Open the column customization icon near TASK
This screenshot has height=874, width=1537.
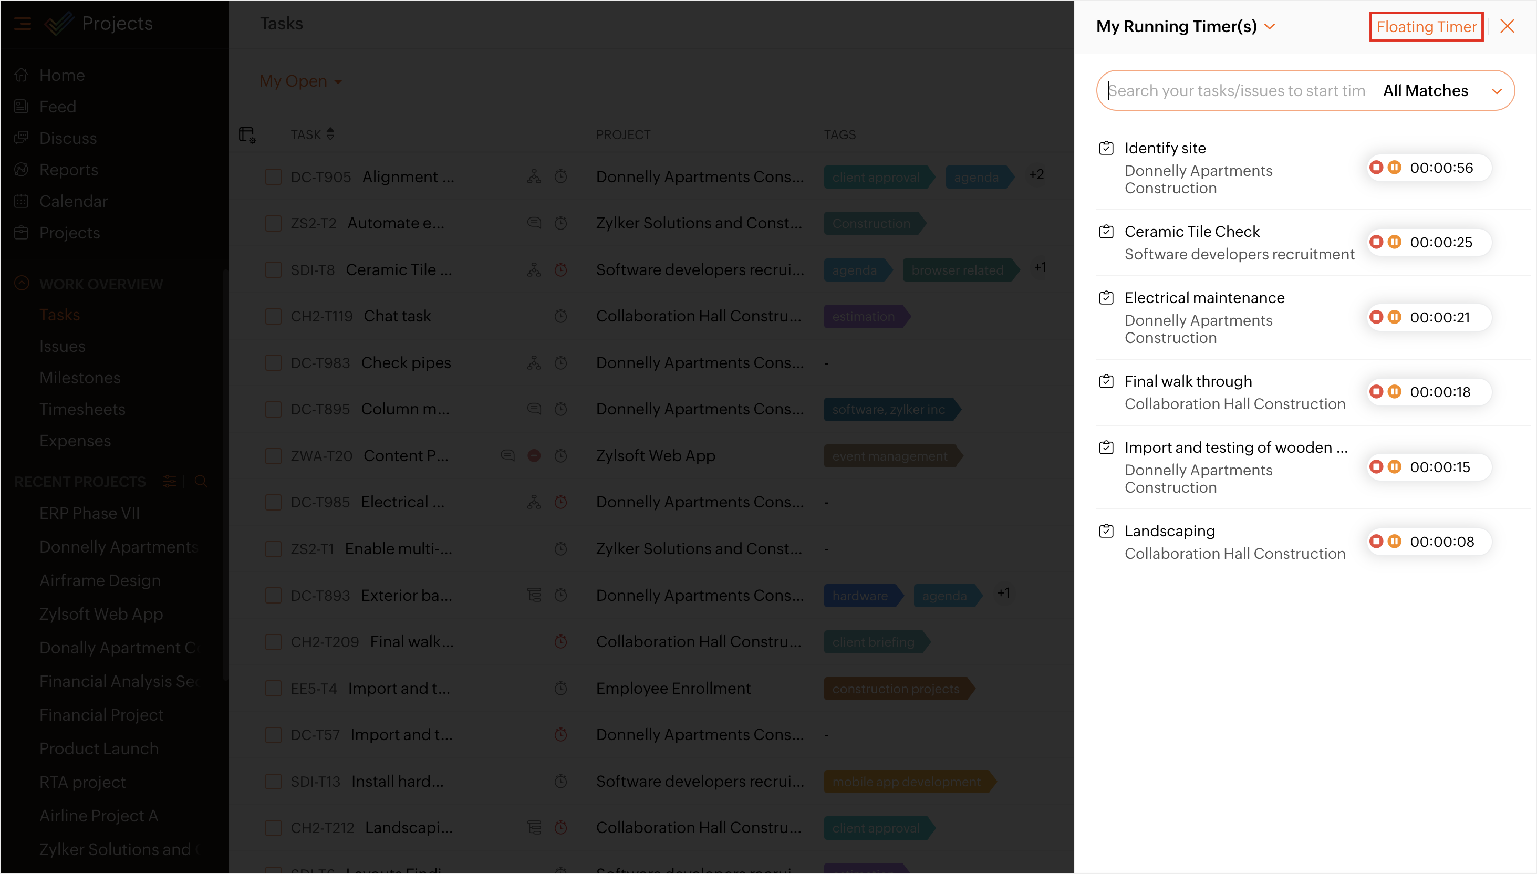(247, 134)
